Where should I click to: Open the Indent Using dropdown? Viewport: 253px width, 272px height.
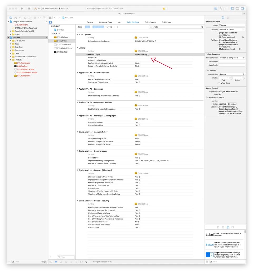coord(232,74)
